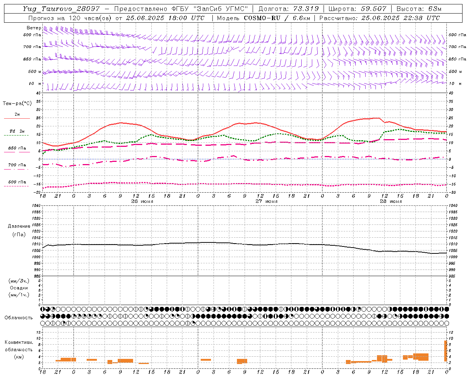The width and height of the screenshot is (468, 375).
Task: Click the 850 гПа temperature legend line sample
Action: pos(17,152)
